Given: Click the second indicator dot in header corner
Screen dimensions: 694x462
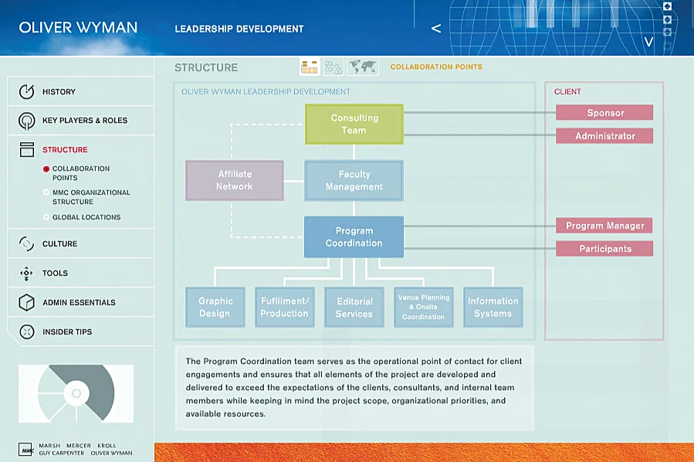Looking at the screenshot, I should 668,19.
